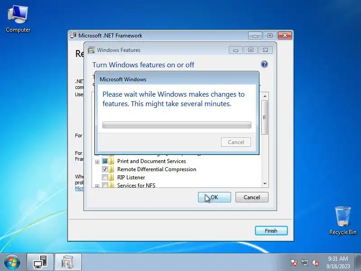
Task: Open the Action Center flag tray icon
Action: pos(294,262)
